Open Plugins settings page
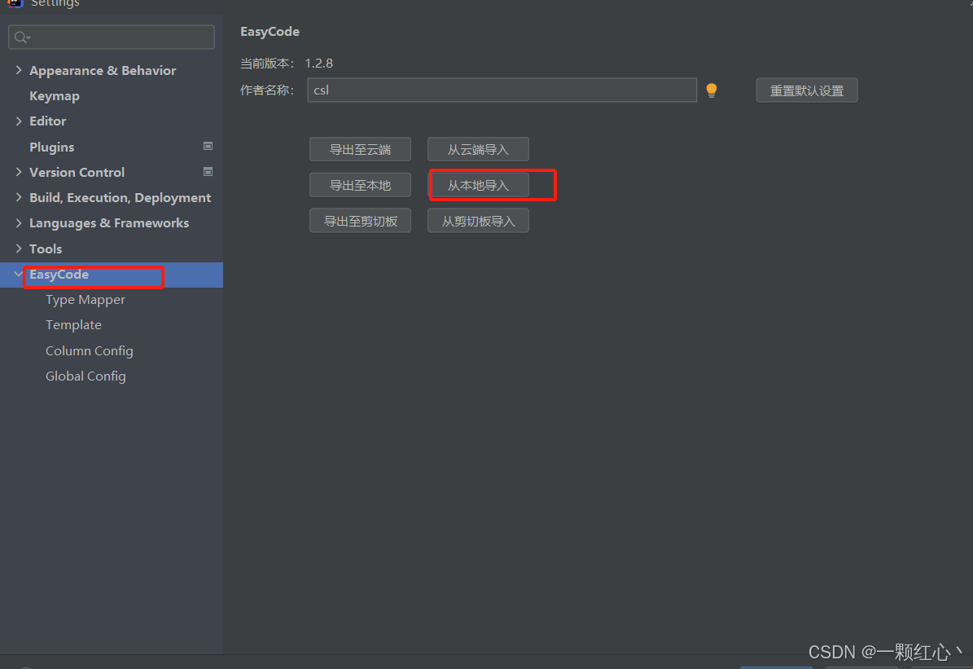Screen dimensions: 973x669 (x=51, y=147)
